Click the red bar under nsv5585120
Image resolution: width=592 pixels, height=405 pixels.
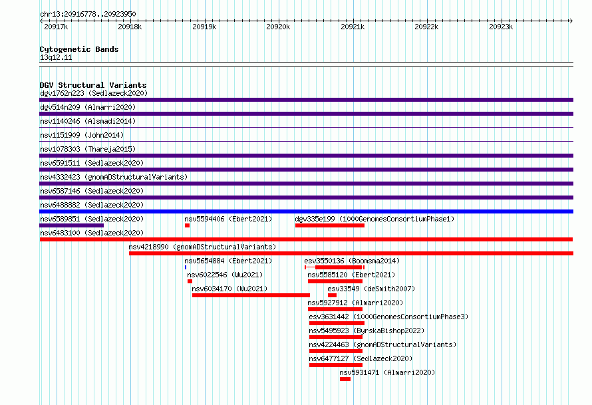coord(335,281)
